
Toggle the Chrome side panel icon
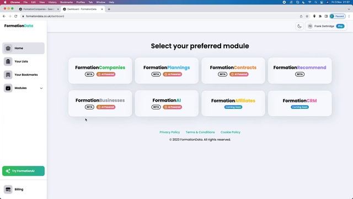click(326, 16)
